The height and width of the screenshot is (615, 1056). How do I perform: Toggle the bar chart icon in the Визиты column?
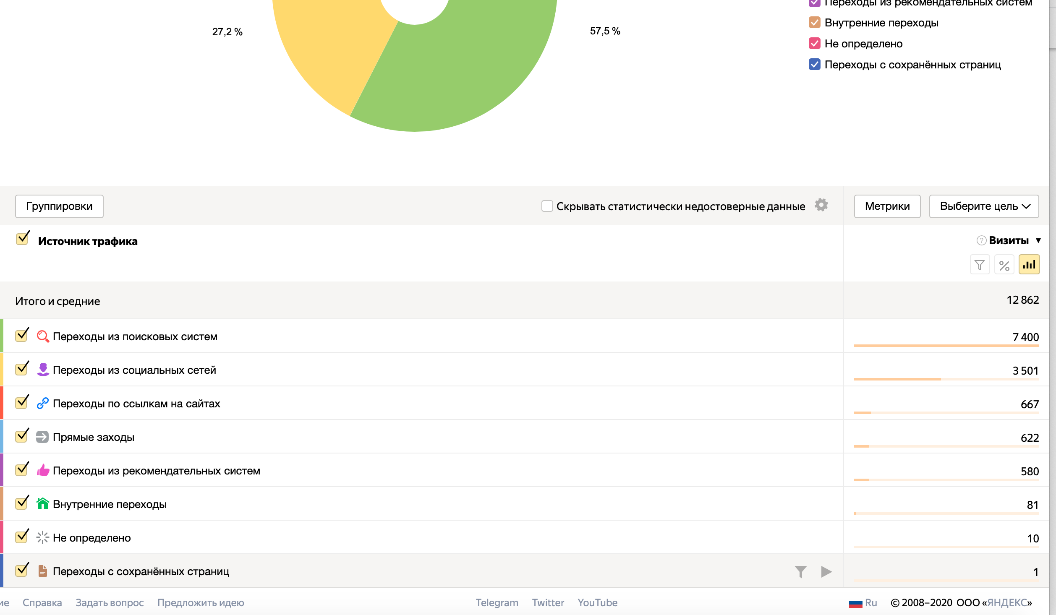pos(1029,265)
